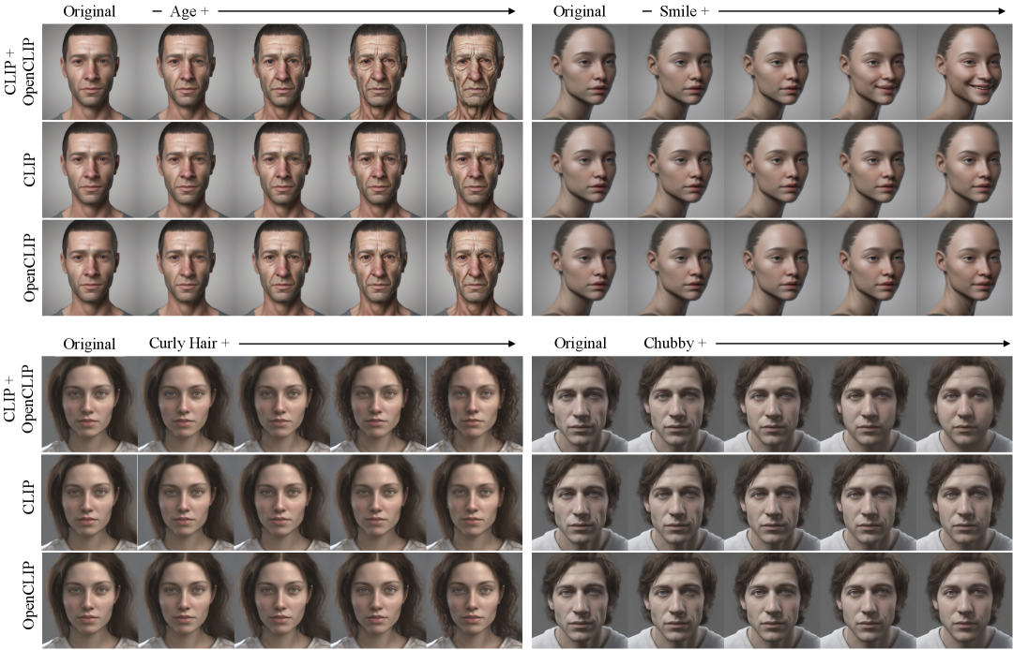Select the original woman in the Curly Hair OpenCLIP-only row
The width and height of the screenshot is (1013, 650).
(x=90, y=600)
